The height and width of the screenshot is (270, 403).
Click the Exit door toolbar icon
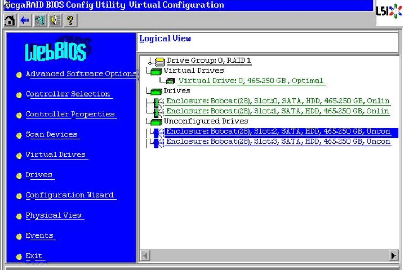(x=40, y=20)
